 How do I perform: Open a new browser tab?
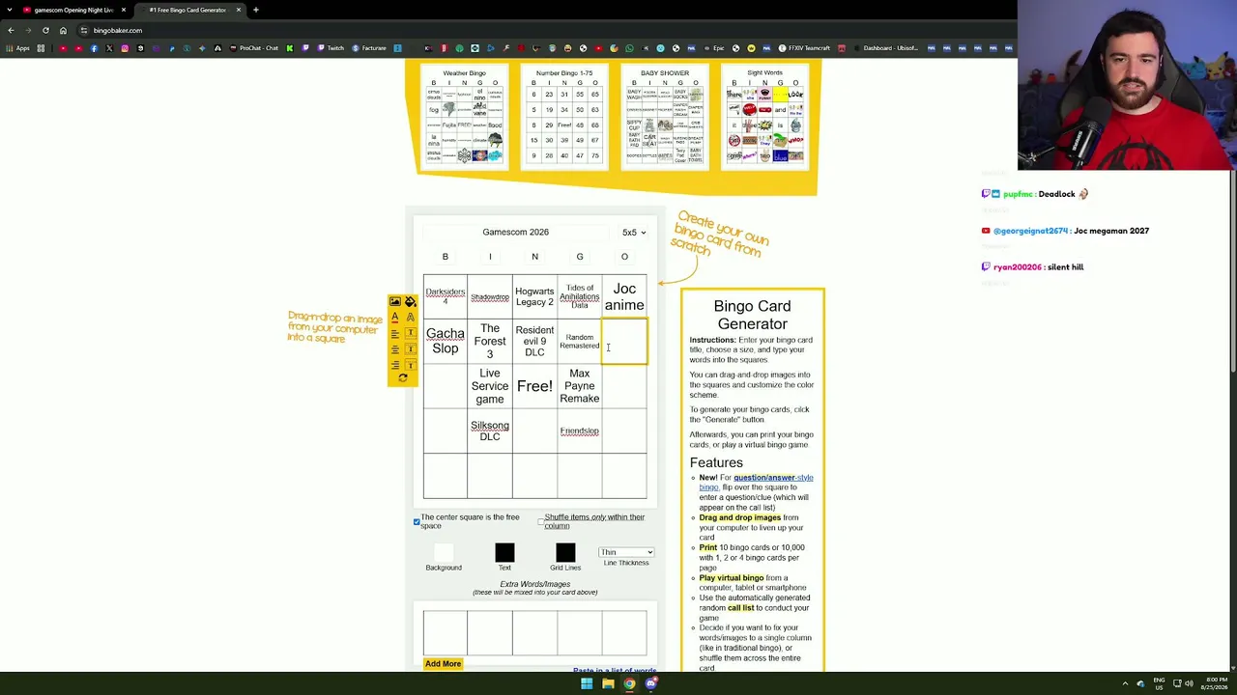tap(255, 10)
